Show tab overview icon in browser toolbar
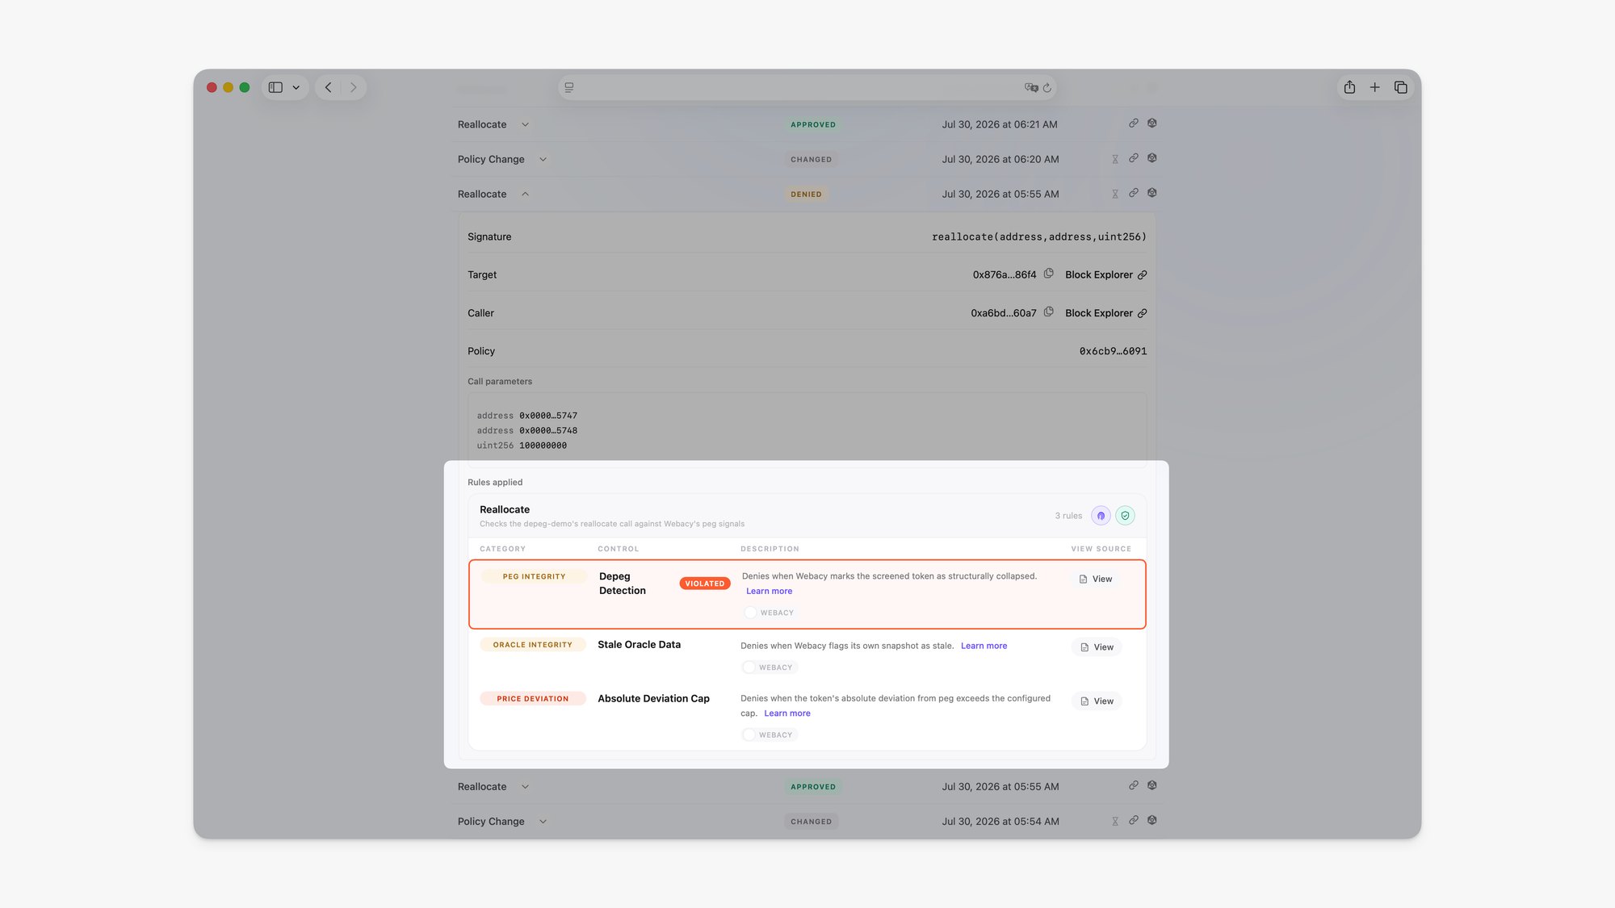 point(1401,87)
